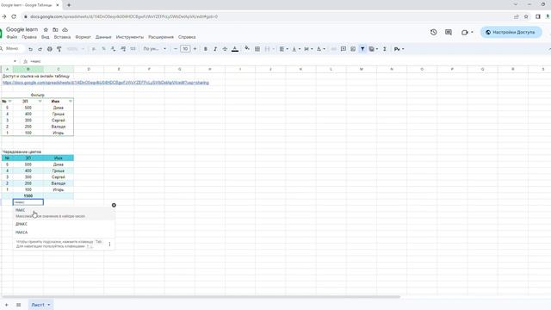551x310 pixels.
Task: Activate the Paint format tool
Action: click(59, 49)
